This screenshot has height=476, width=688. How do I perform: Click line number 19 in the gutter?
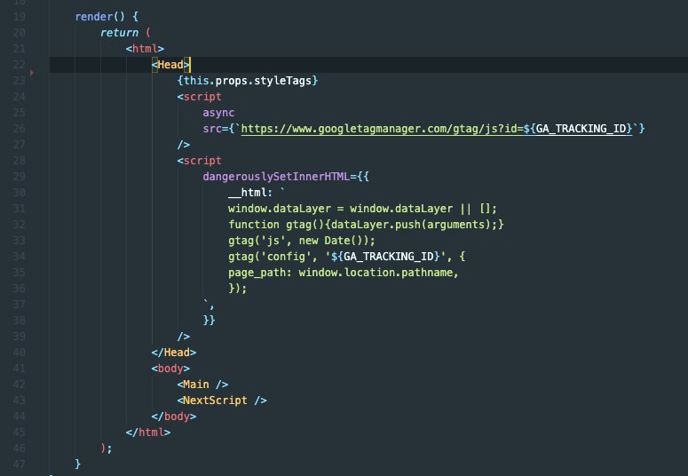(x=20, y=17)
